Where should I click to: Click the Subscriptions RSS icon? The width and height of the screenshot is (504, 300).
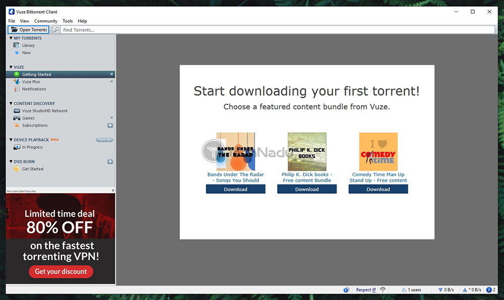click(x=17, y=125)
